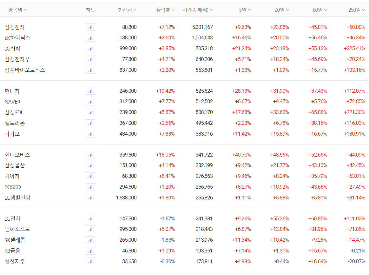Select 삼성SDI 60-day value +65.88%
The width and height of the screenshot is (369, 275).
318,112
